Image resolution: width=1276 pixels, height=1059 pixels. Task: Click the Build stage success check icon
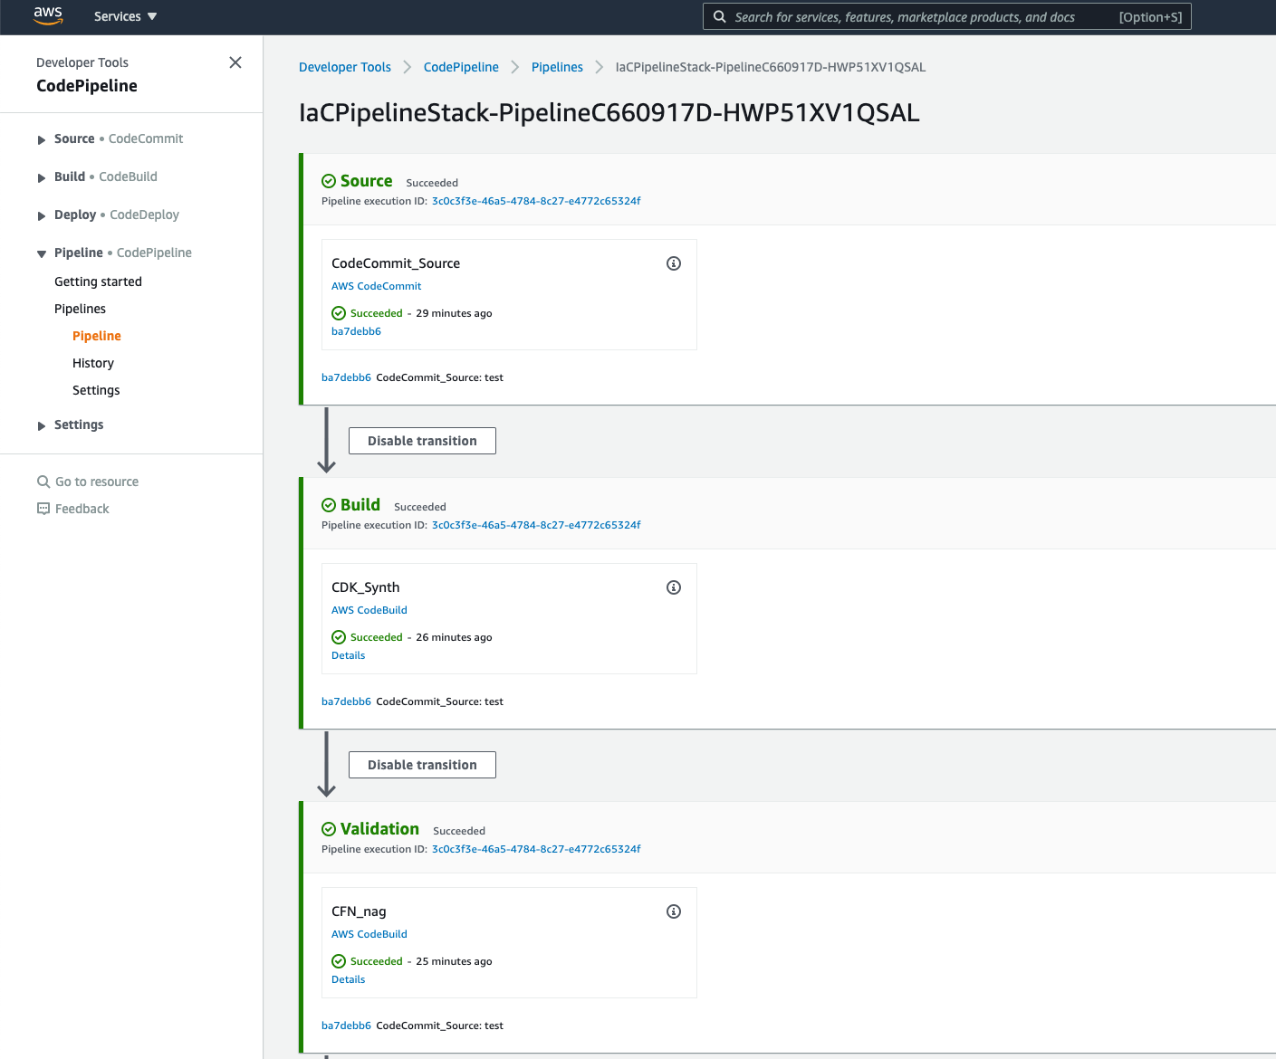coord(329,505)
